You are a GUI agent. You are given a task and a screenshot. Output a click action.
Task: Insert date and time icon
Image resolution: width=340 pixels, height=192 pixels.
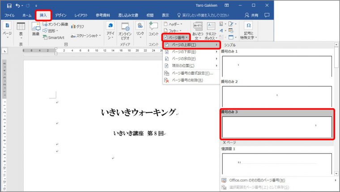(231, 30)
